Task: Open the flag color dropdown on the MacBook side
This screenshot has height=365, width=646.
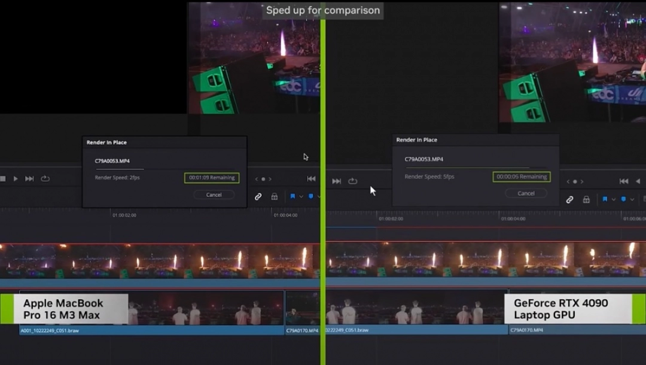Action: click(301, 197)
